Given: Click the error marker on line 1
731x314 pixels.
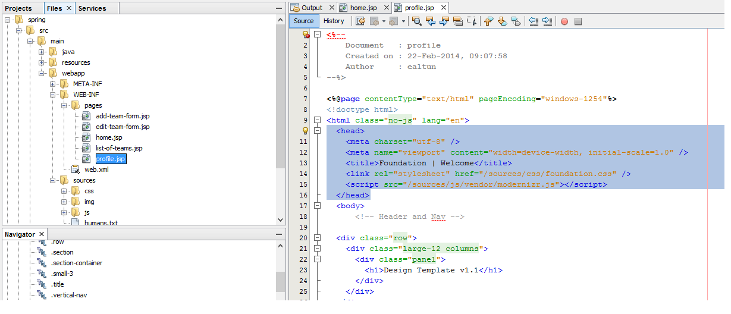Looking at the screenshot, I should (x=306, y=34).
